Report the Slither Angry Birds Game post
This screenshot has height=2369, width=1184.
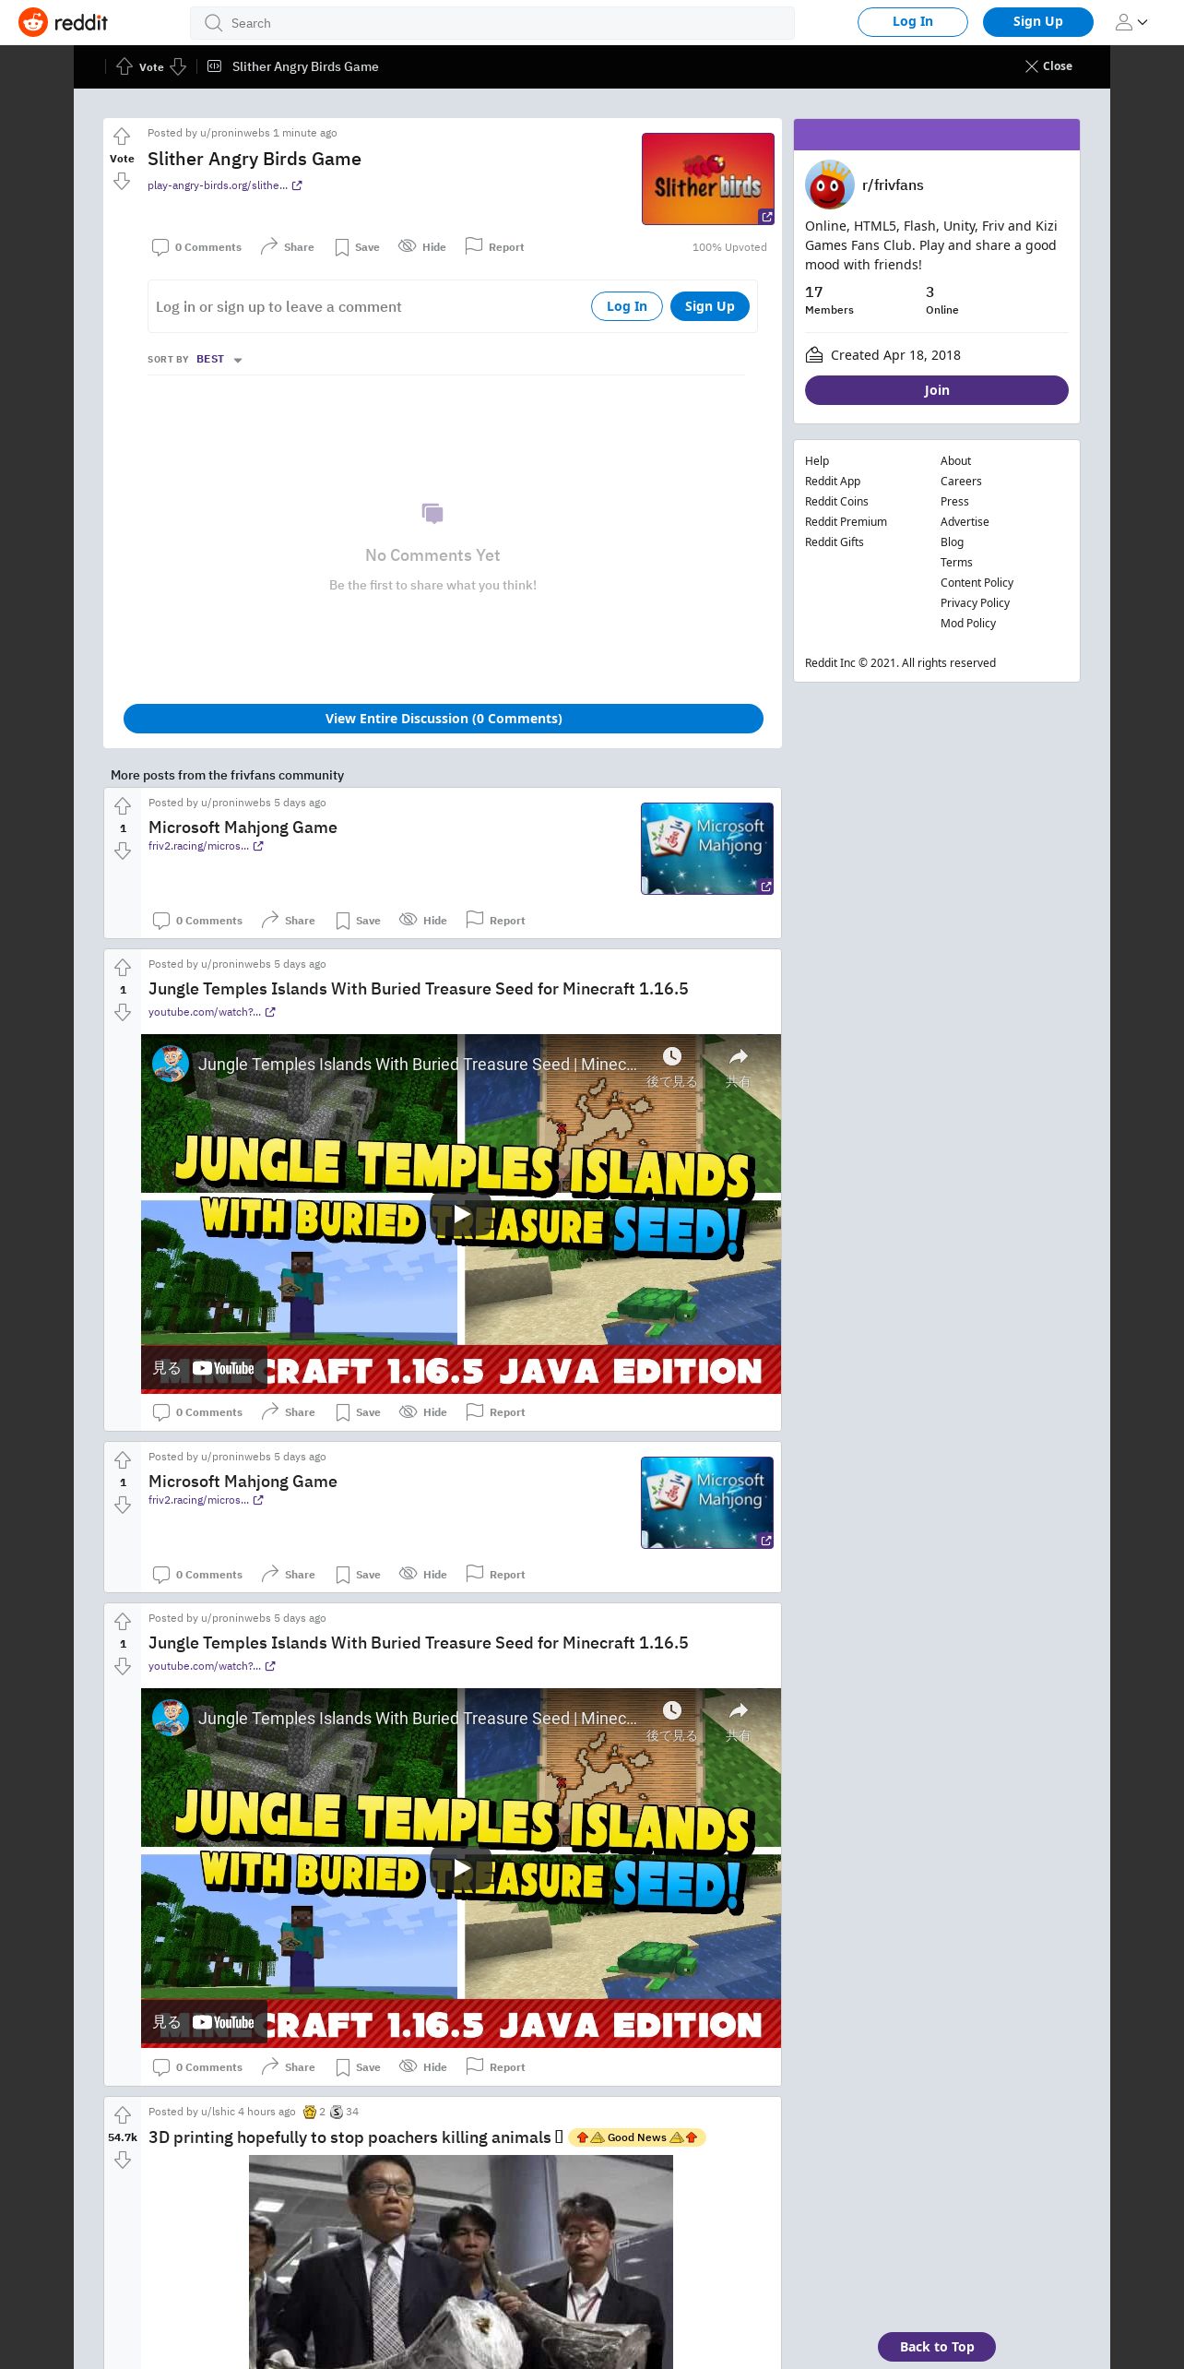(x=494, y=246)
